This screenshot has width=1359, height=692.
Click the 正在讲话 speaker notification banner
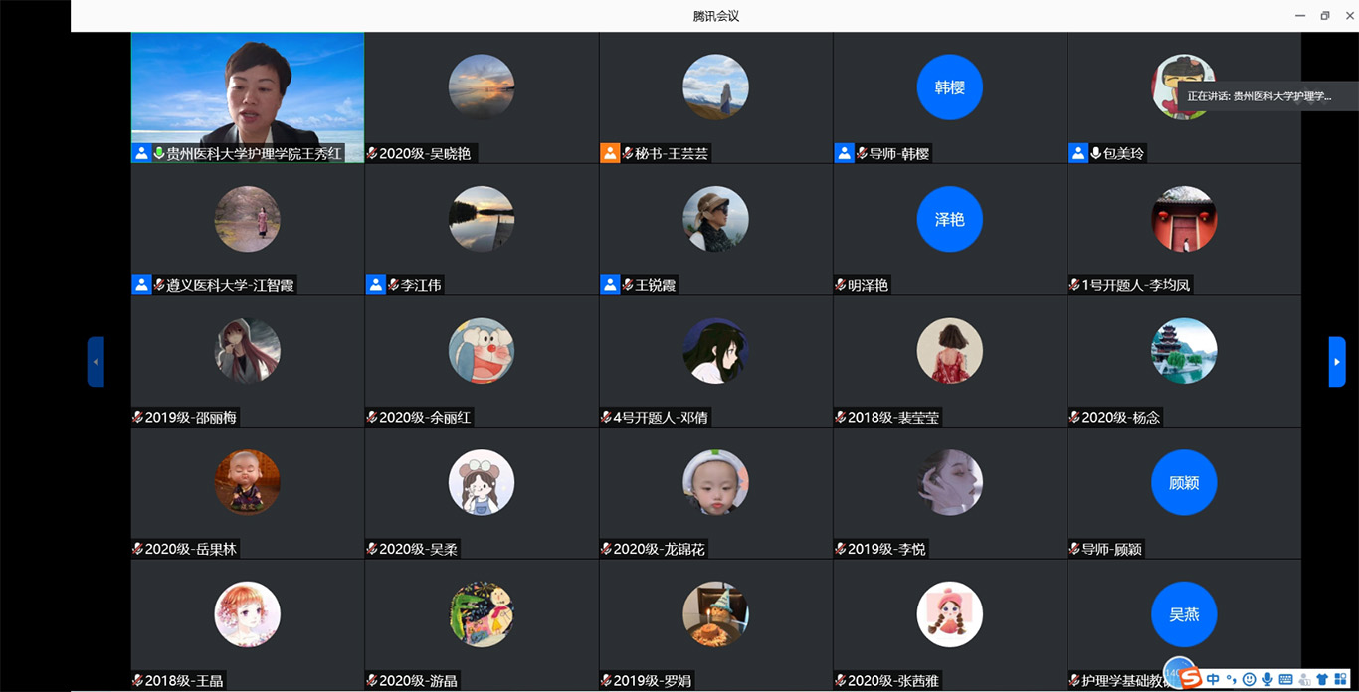click(1259, 96)
